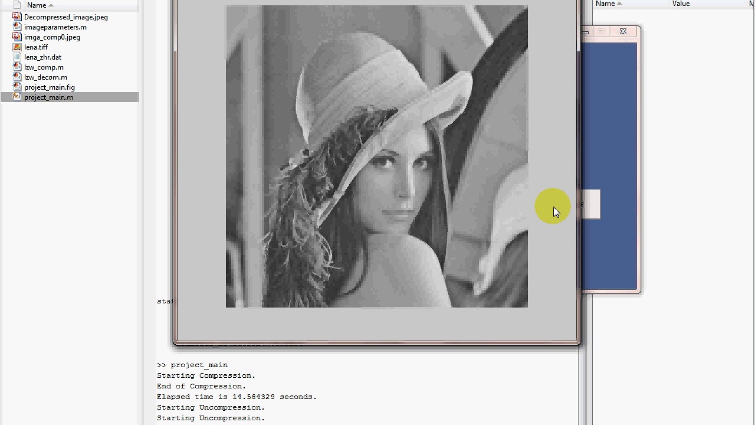
Task: Select lena_zhr.dat file
Action: [42, 57]
